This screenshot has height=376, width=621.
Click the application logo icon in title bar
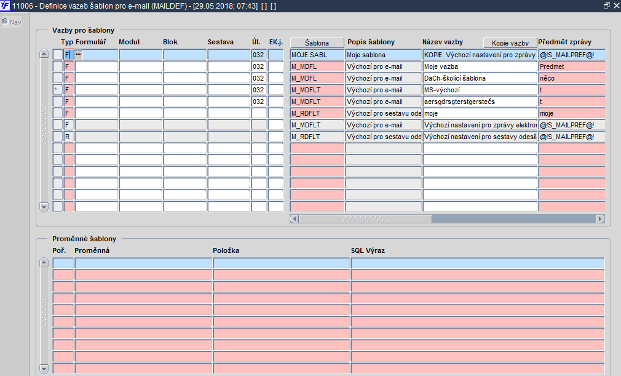point(5,6)
